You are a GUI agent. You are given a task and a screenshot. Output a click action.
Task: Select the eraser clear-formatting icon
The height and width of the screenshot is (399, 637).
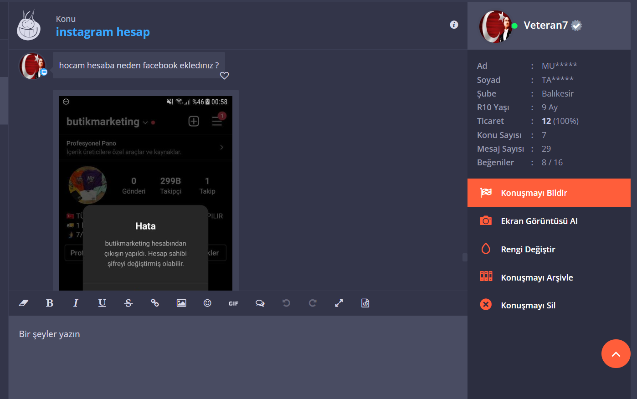pos(24,303)
